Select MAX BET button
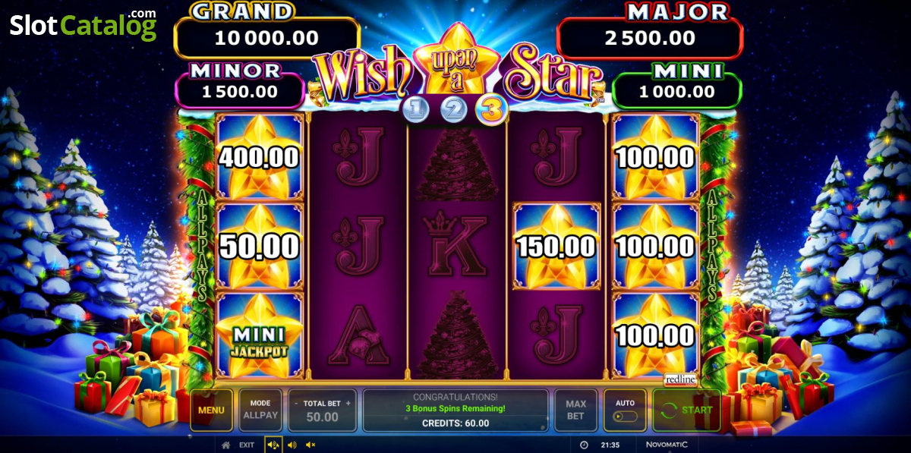Image resolution: width=911 pixels, height=453 pixels. click(575, 411)
